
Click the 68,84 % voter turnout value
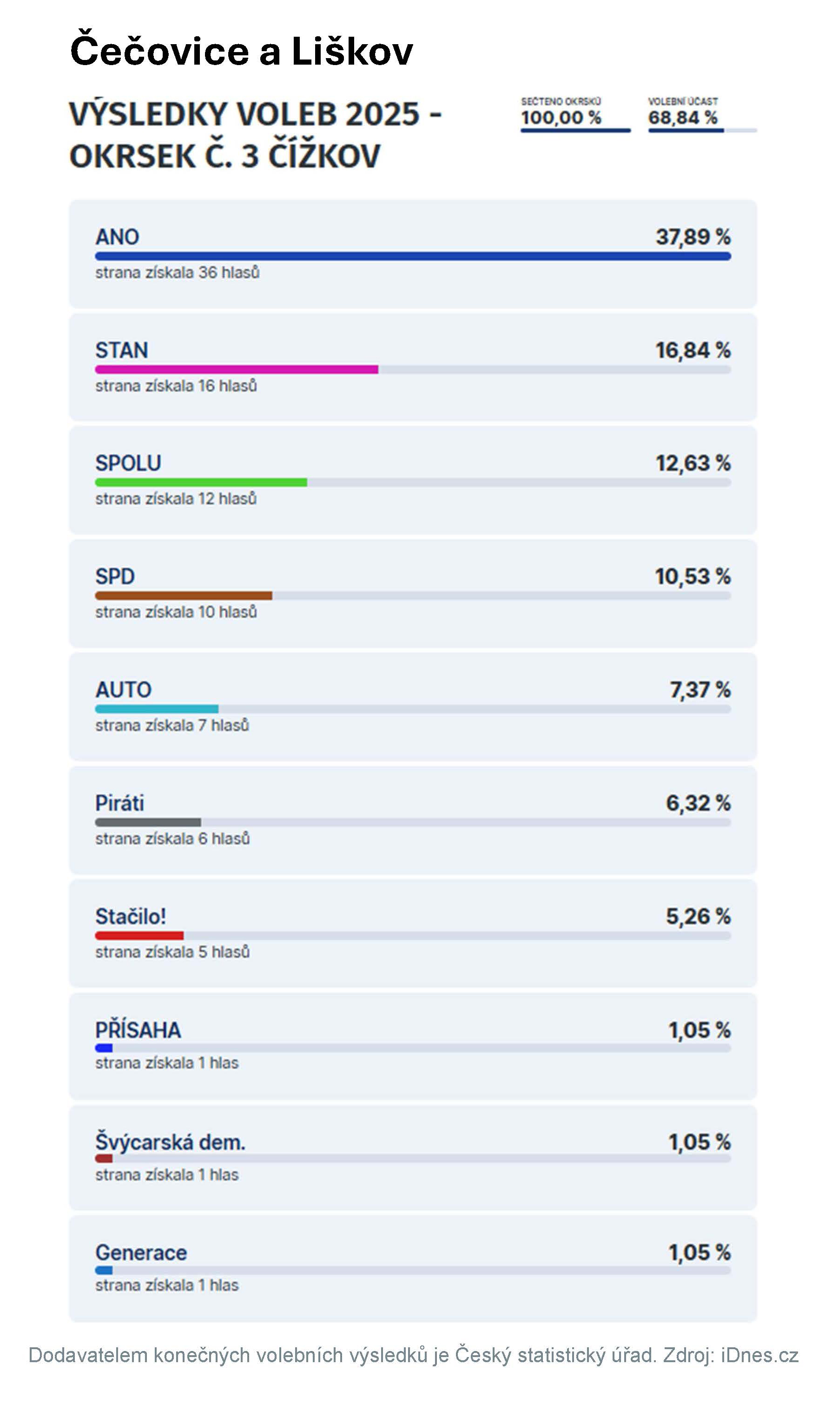pyautogui.click(x=682, y=118)
